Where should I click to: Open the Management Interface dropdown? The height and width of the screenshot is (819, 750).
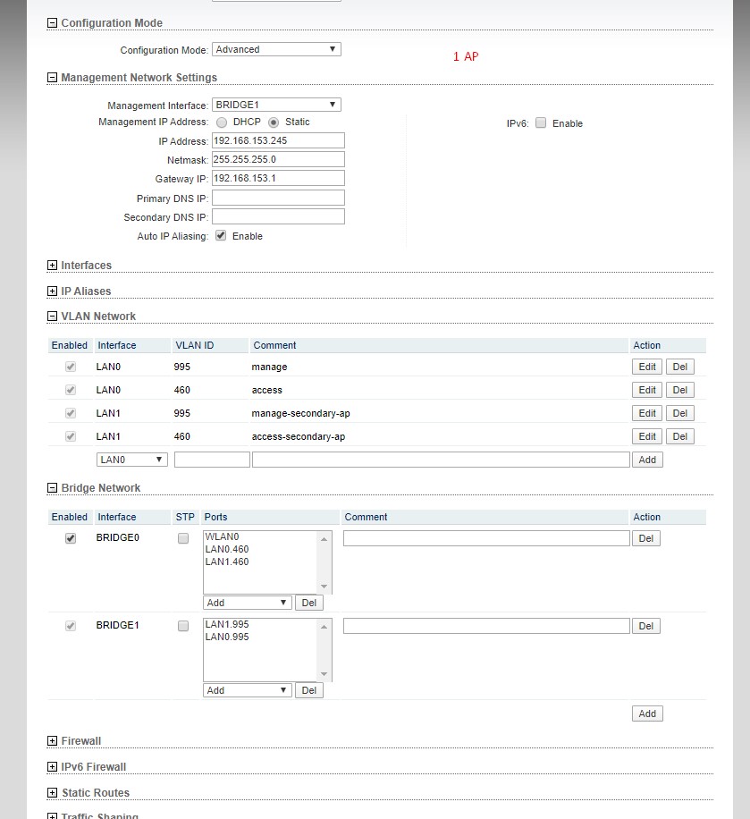(276, 106)
